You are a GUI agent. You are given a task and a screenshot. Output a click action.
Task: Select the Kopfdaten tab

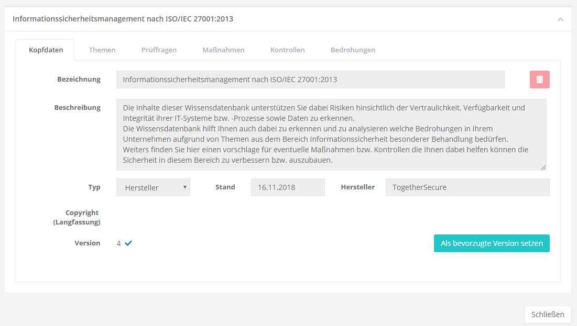click(x=46, y=50)
